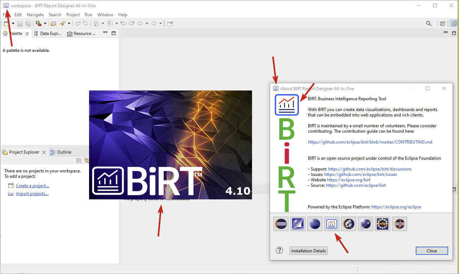Open the help question mark in About dialog
Image resolution: width=459 pixels, height=274 pixels.
point(279,250)
